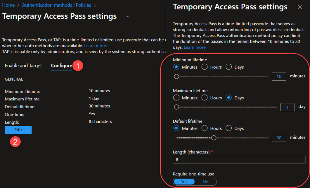Select Hours for Minimum lifetime
310x188 pixels.
[204, 67]
